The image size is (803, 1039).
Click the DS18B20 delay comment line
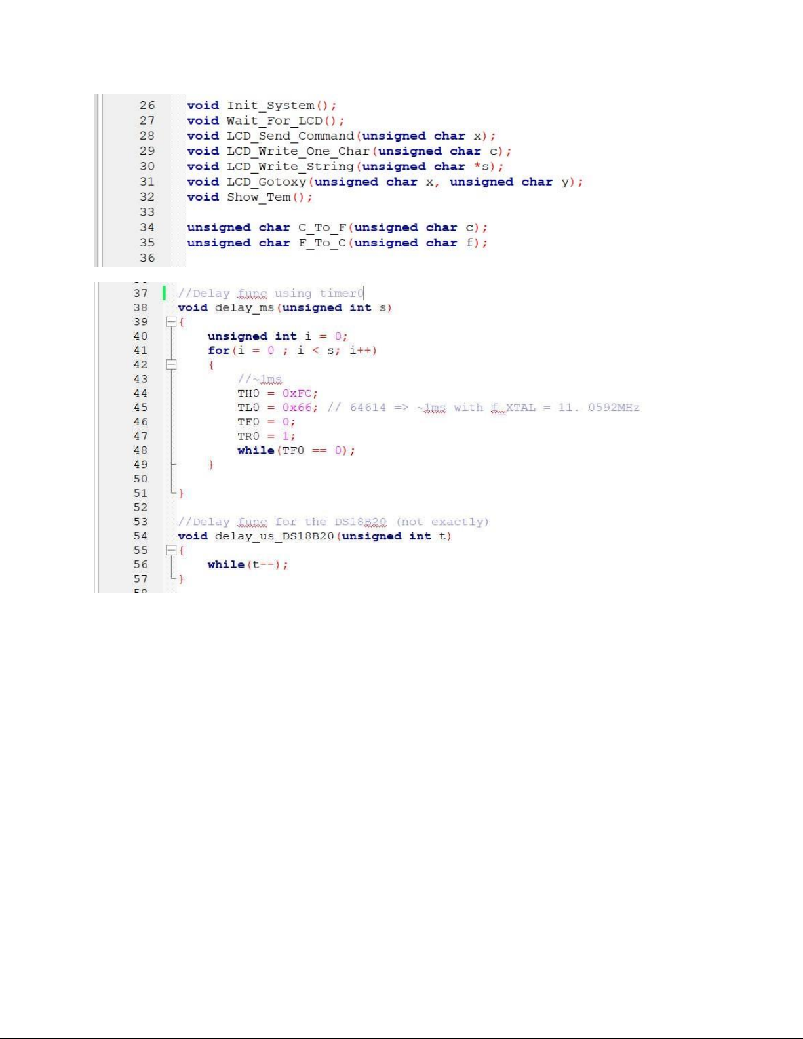[x=334, y=522]
